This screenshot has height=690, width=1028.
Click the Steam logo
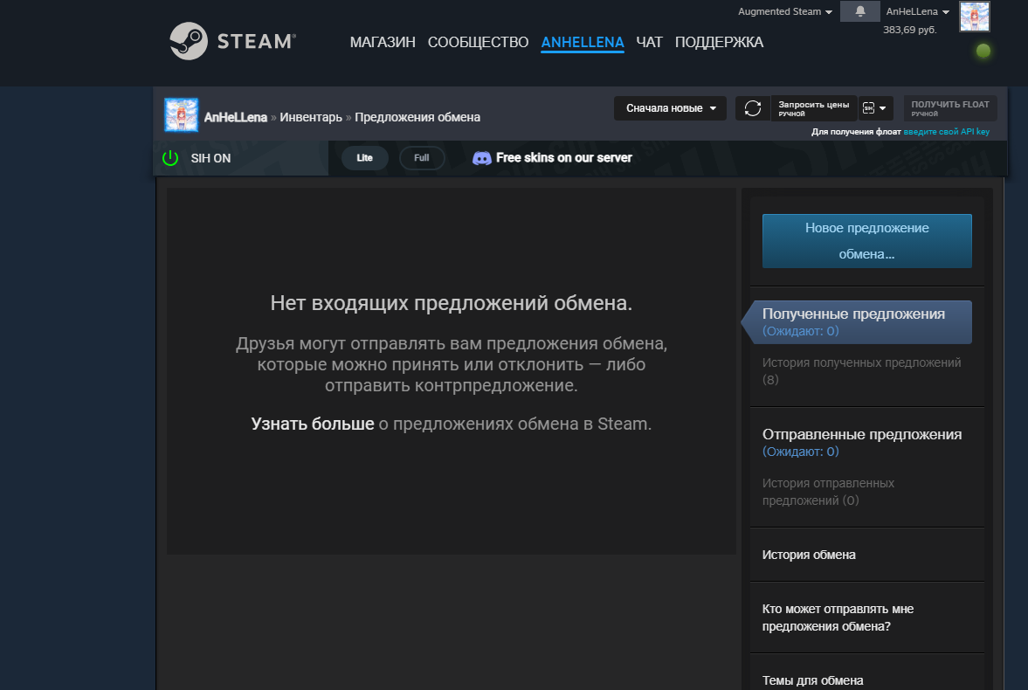(232, 41)
